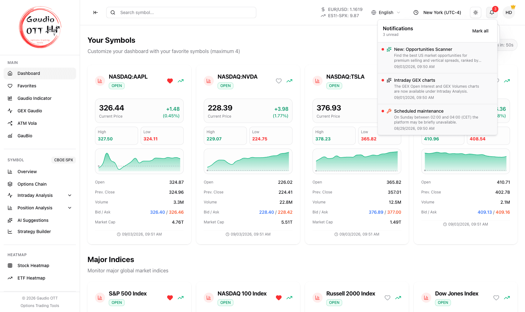
Task: Click the S&P 500 Index trend arrow
Action: 181,298
